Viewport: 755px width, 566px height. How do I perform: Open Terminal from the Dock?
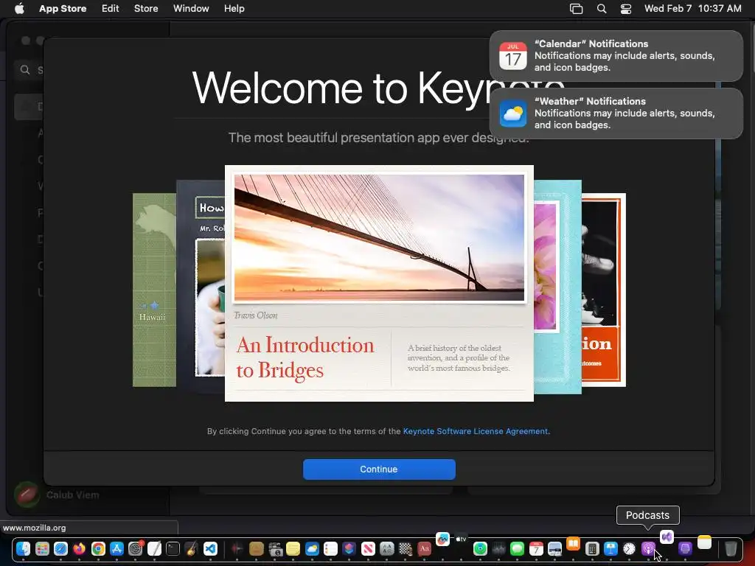tap(173, 548)
